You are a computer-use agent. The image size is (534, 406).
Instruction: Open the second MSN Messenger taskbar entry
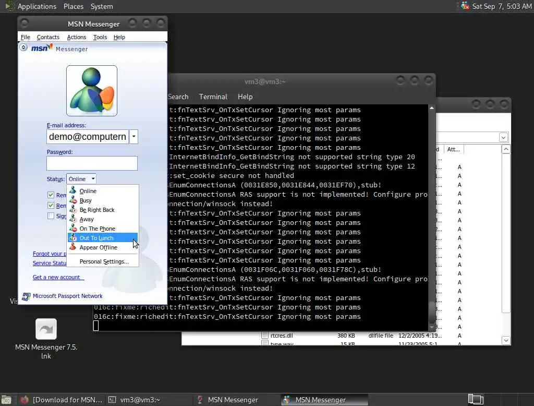point(324,400)
